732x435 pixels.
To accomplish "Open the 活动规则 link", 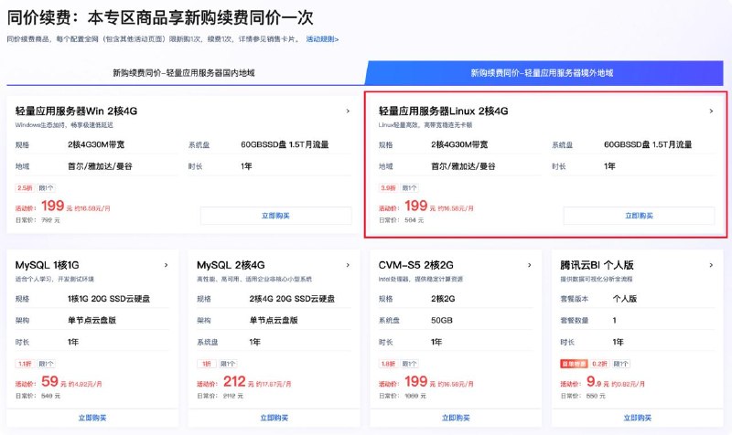I will [x=322, y=39].
